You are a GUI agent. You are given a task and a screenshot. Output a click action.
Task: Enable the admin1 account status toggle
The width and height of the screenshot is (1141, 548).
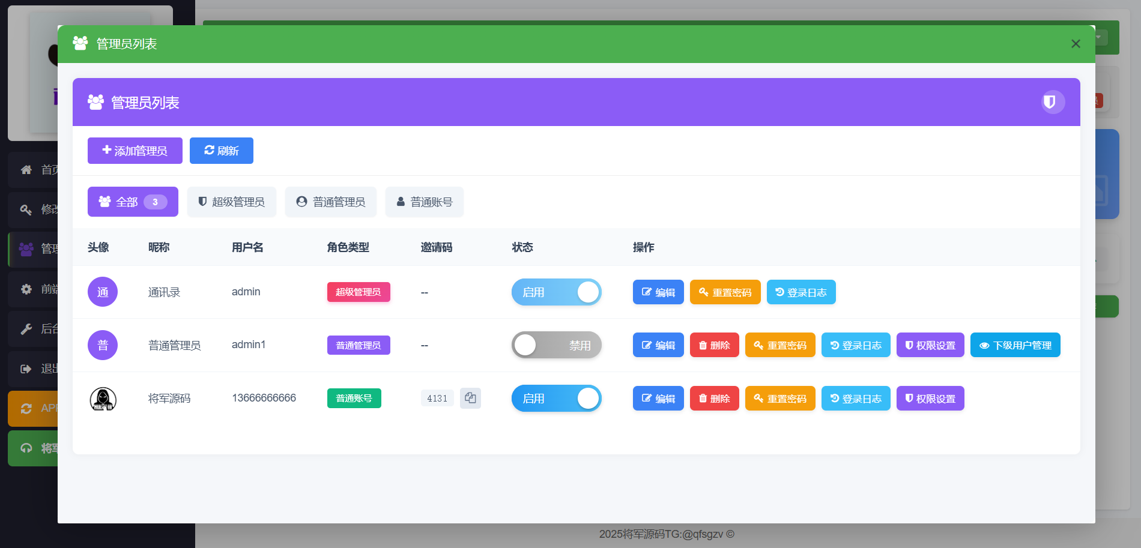(x=556, y=345)
